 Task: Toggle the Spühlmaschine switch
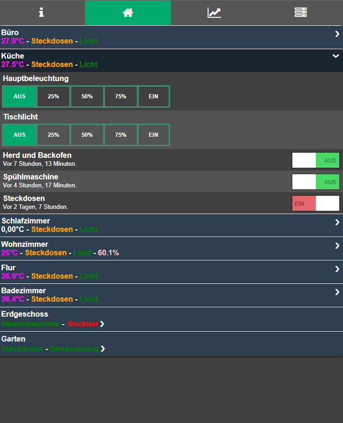pyautogui.click(x=315, y=182)
